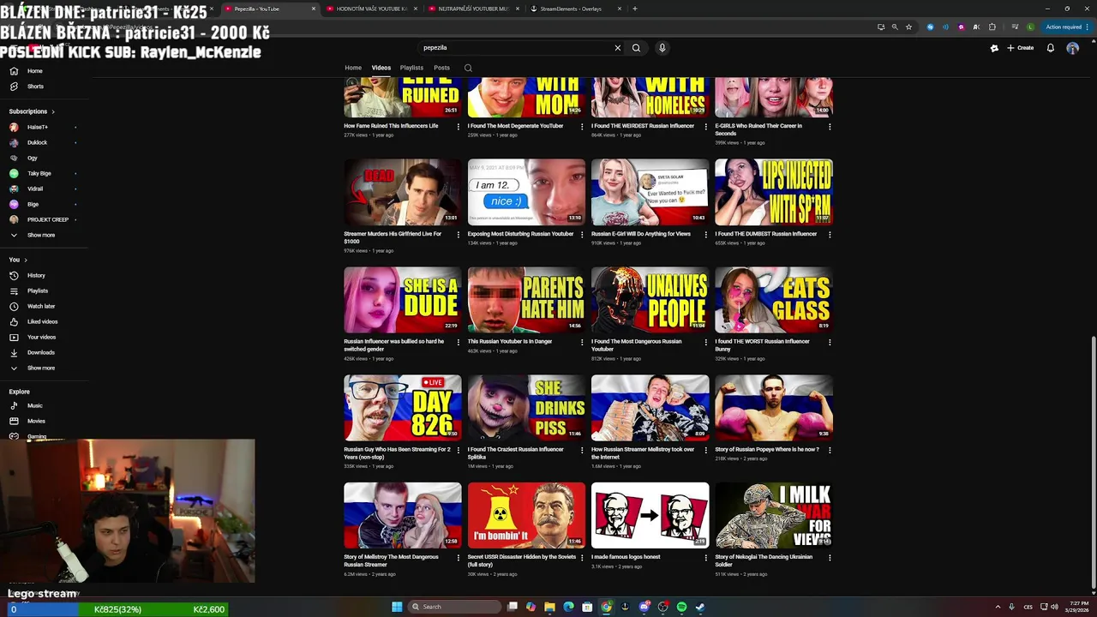
Task: Open 'I'm bombin' It' Stalin thumbnail
Action: pyautogui.click(x=526, y=515)
